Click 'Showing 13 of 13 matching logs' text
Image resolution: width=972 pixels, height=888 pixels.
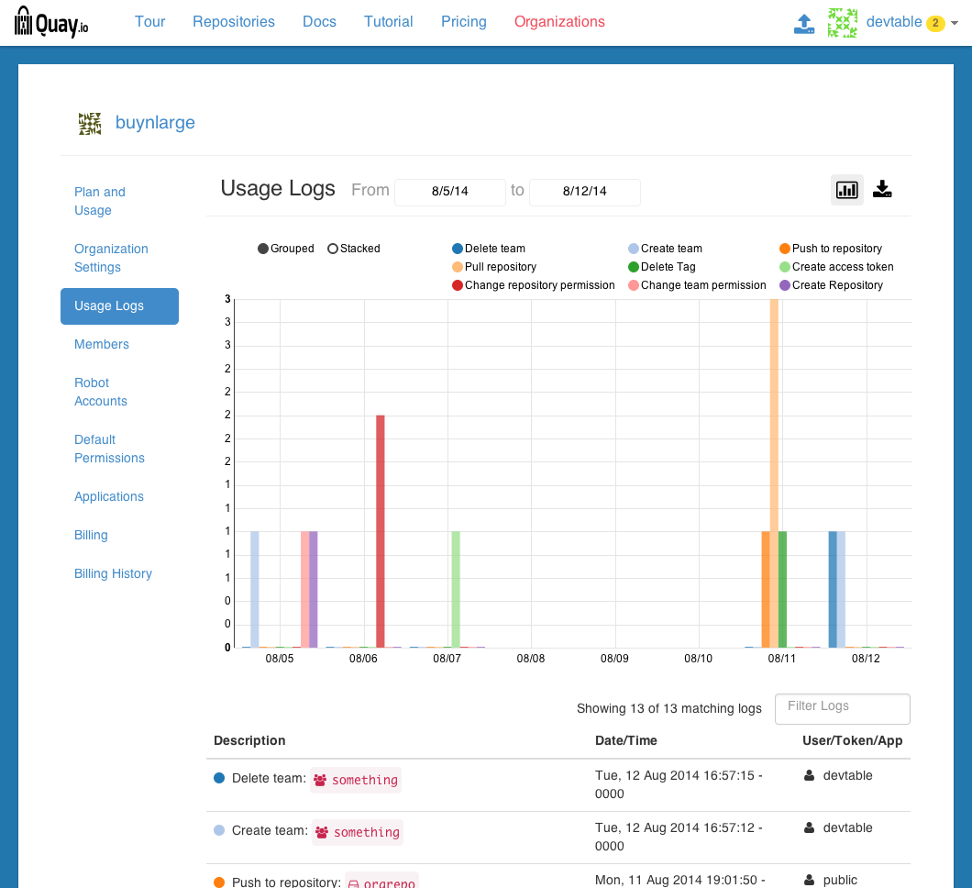[x=668, y=709]
